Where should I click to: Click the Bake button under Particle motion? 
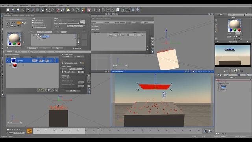pos(79,56)
